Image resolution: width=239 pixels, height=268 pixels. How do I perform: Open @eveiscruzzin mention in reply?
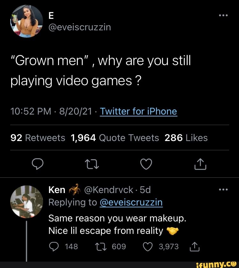[x=131, y=202]
